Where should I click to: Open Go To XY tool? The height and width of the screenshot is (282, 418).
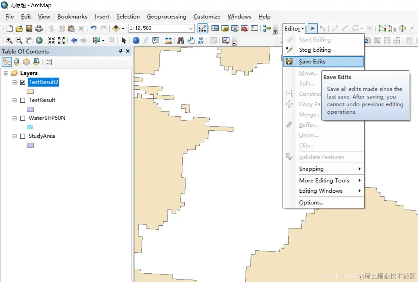pyautogui.click(x=201, y=40)
